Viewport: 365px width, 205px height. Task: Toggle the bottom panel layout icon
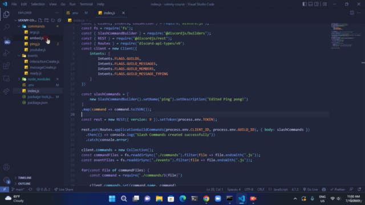(x=310, y=4)
